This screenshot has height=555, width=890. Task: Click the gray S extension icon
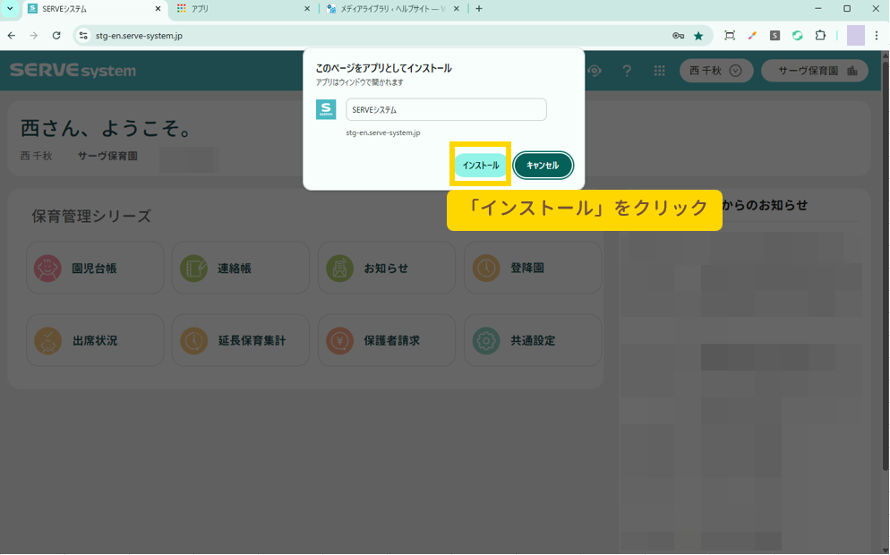(x=774, y=36)
